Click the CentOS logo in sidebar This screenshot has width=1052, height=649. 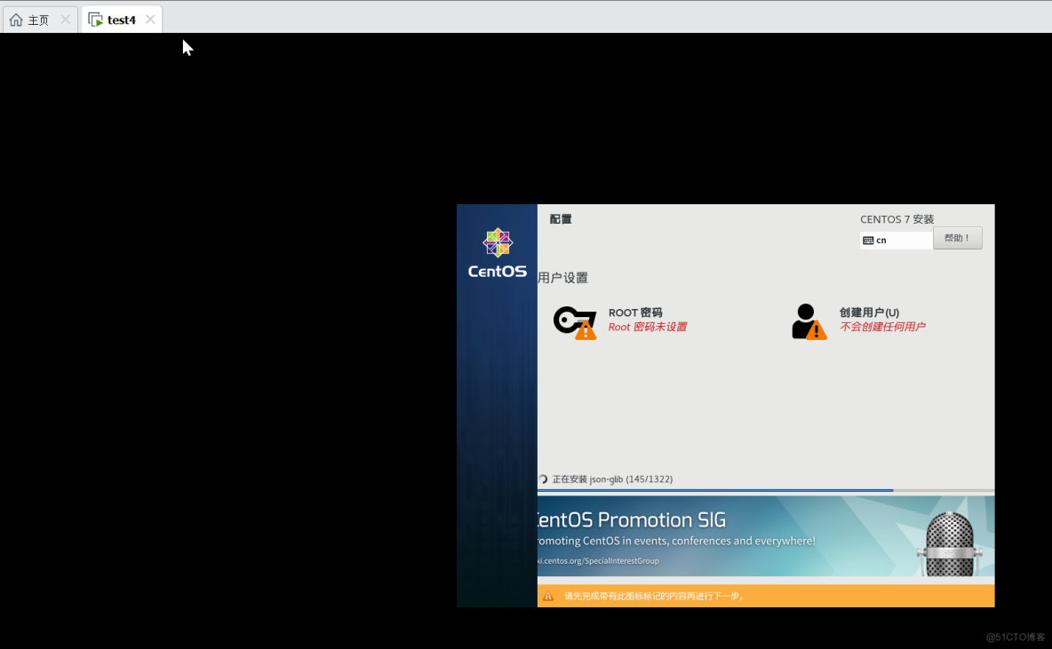[498, 253]
